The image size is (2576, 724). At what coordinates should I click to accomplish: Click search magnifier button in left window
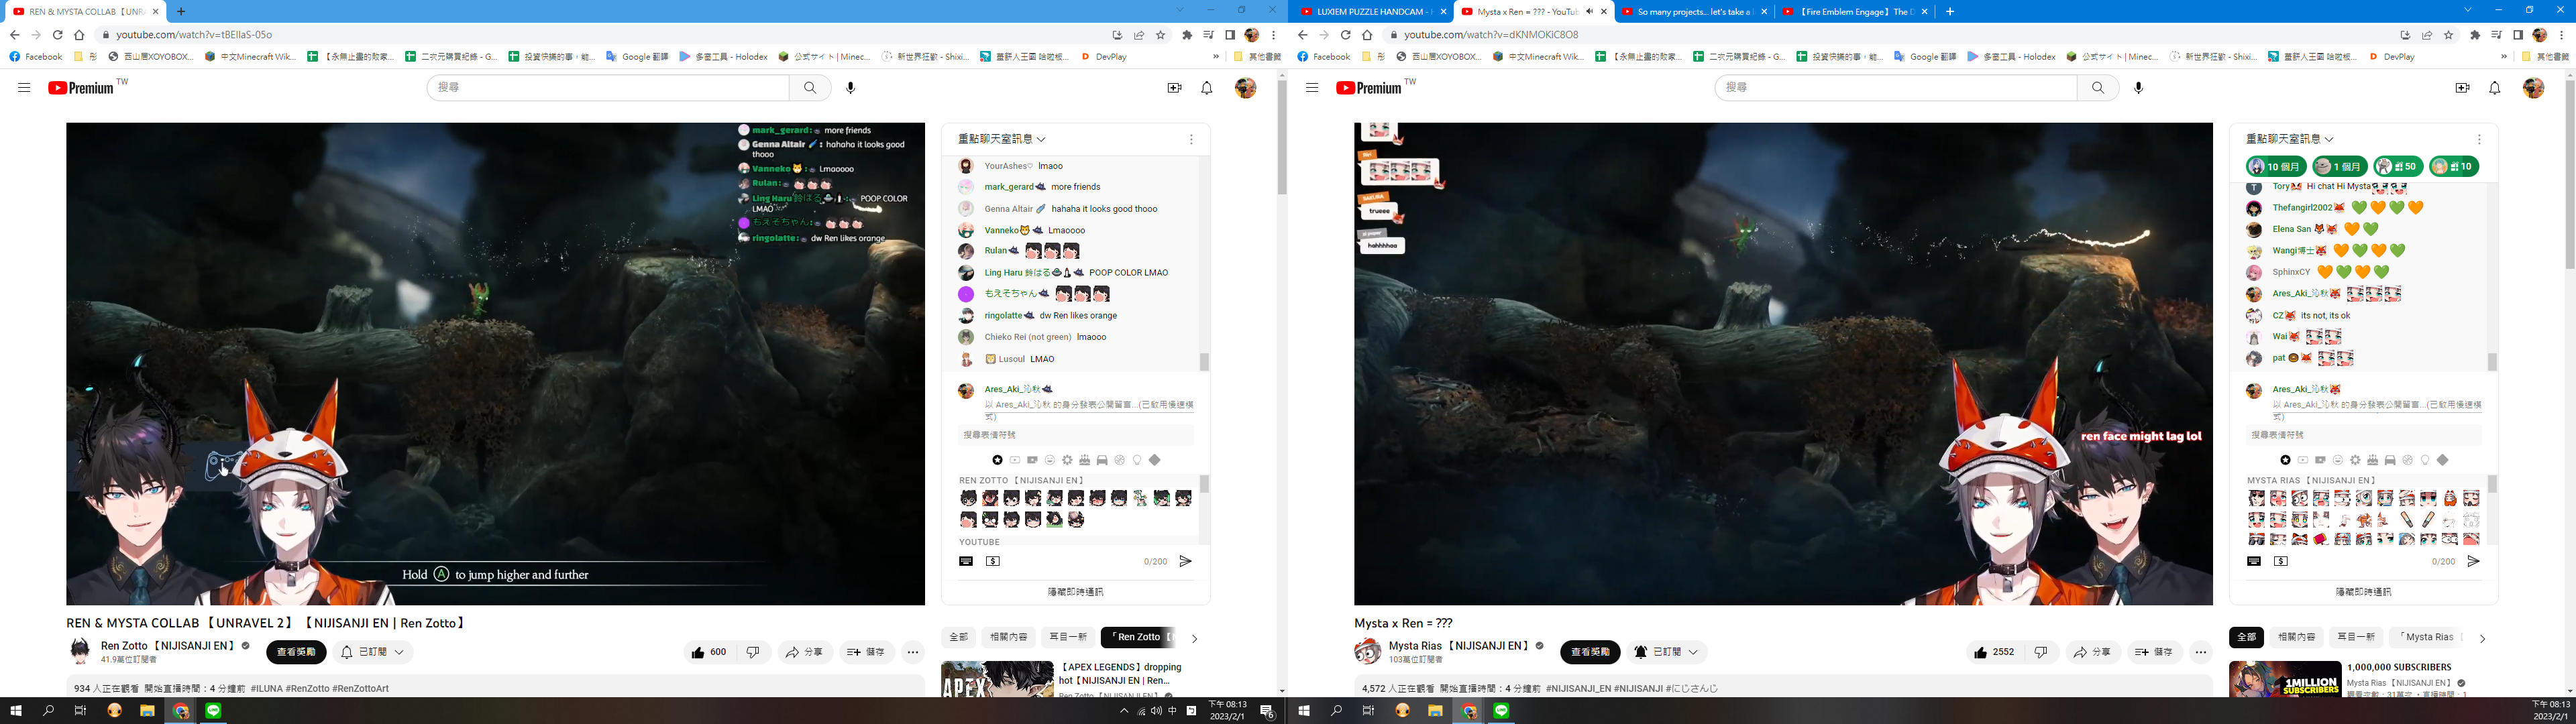[810, 88]
